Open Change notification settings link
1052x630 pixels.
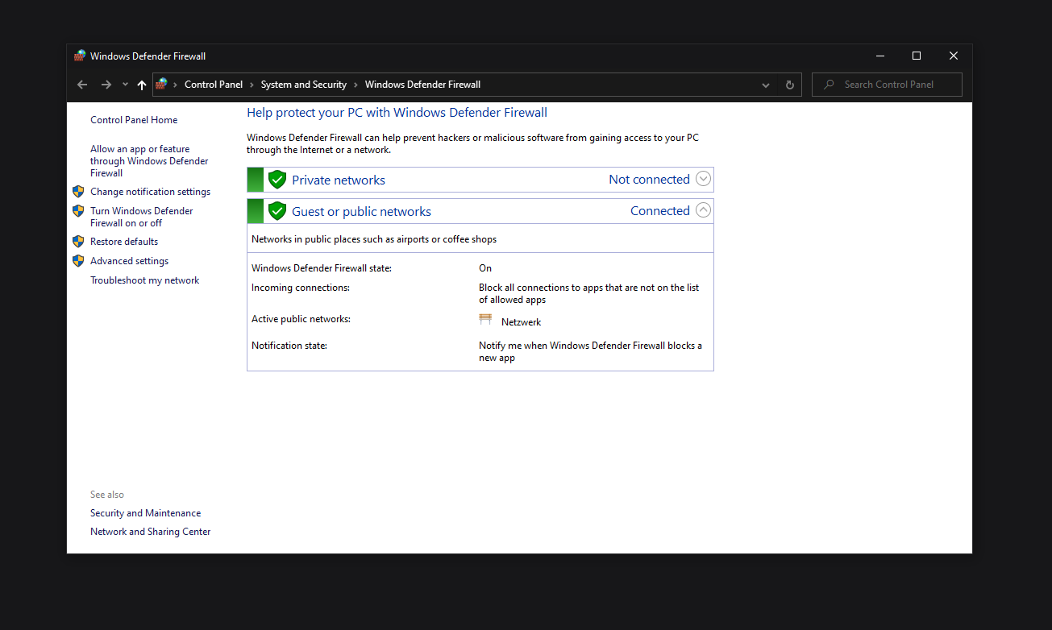click(x=150, y=192)
